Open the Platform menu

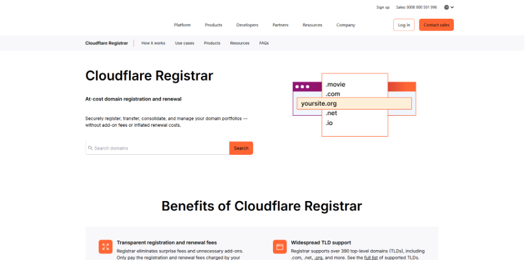182,25
